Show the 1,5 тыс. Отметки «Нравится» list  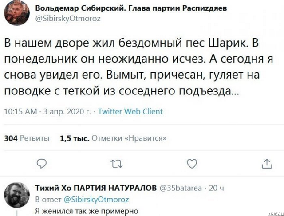pos(113,138)
